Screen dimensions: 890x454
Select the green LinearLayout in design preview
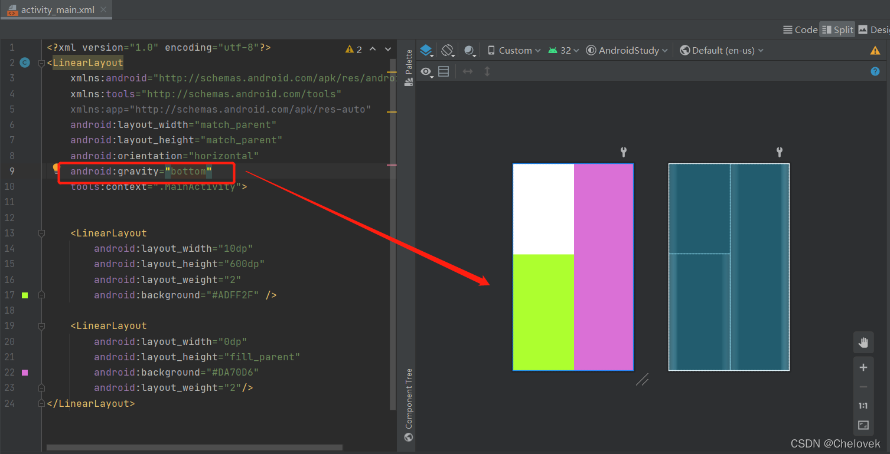(x=543, y=312)
